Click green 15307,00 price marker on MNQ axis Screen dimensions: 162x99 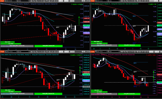tap(86, 74)
